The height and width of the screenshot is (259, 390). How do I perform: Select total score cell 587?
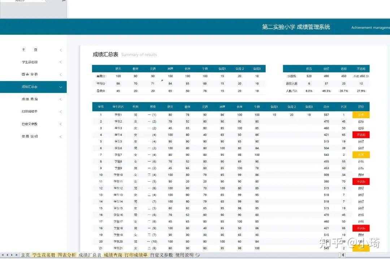[326, 115]
